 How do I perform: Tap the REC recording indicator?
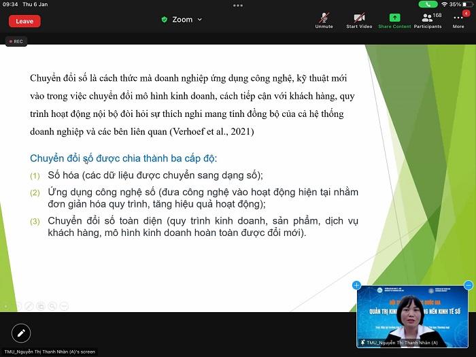(15, 41)
